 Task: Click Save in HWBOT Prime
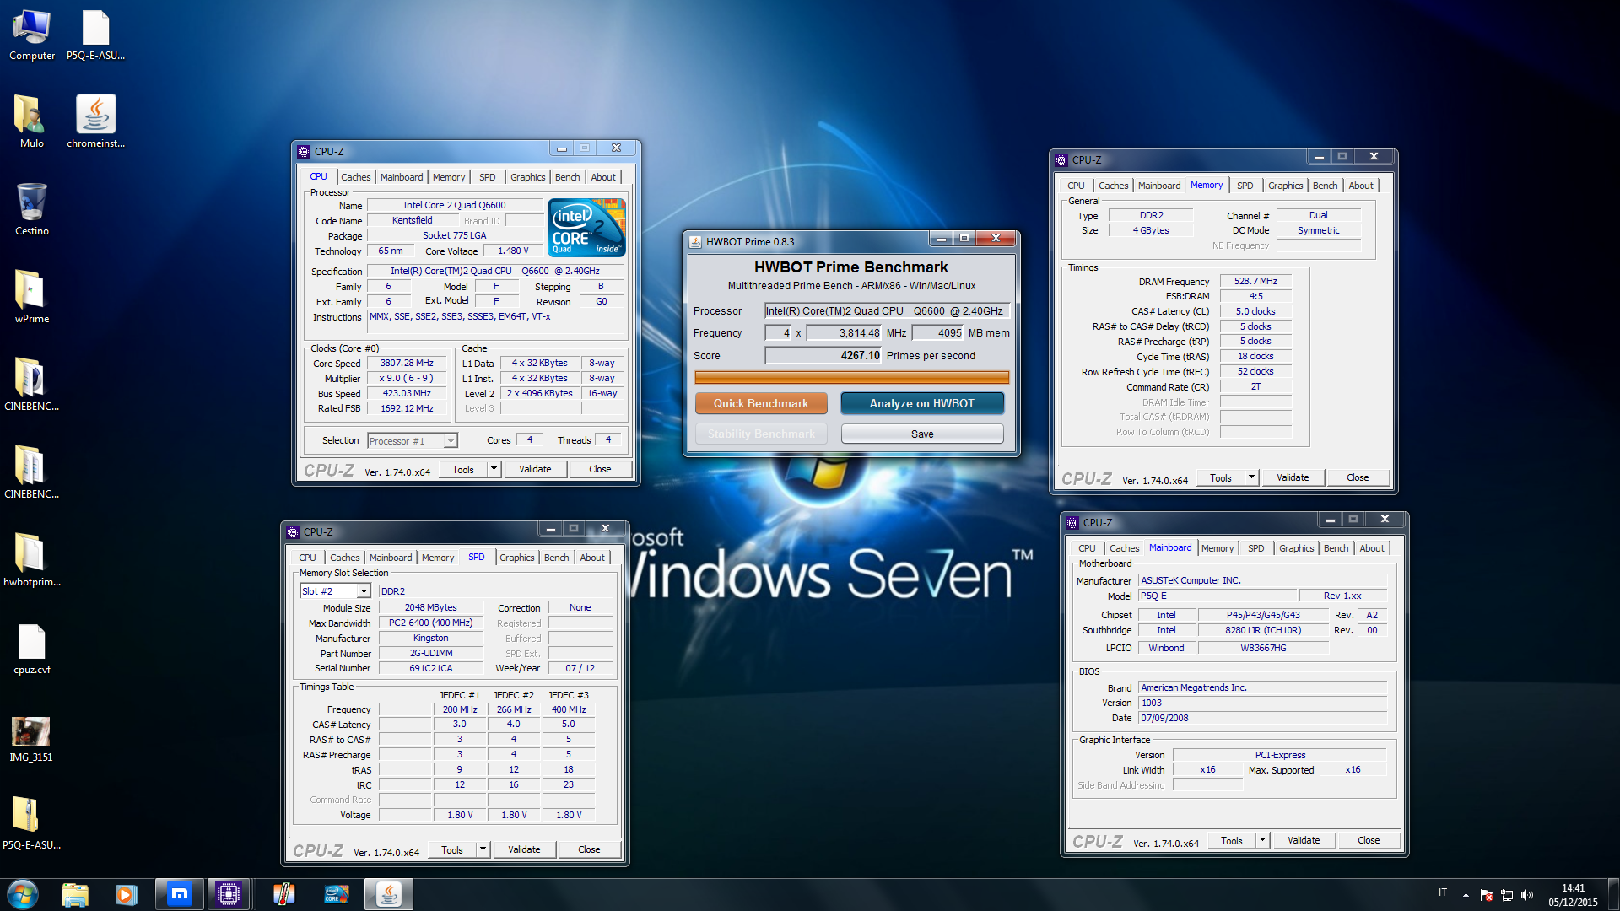[x=922, y=434]
